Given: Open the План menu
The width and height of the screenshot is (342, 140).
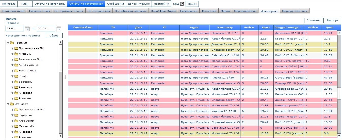Looking at the screenshot, I should point(25,4).
